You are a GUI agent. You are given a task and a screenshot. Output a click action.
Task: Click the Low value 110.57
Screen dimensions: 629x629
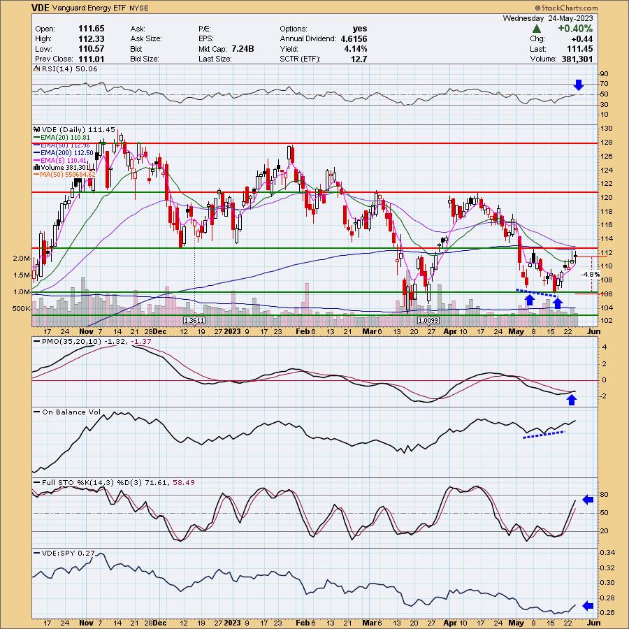pyautogui.click(x=91, y=49)
